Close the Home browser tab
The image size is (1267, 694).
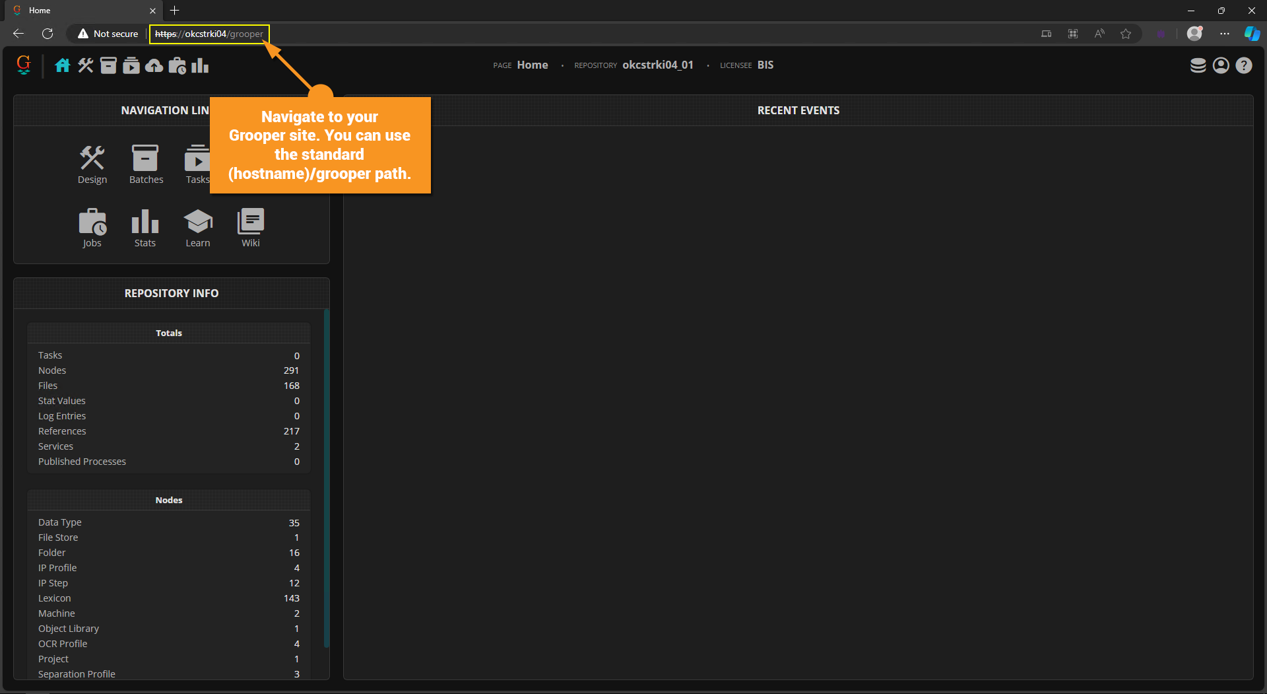[152, 11]
